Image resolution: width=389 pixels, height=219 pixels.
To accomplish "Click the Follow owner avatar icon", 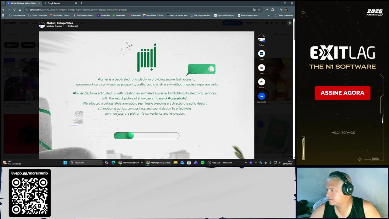I will (261, 38).
